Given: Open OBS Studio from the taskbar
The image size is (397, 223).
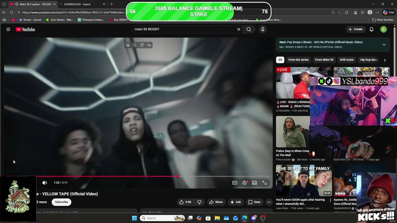Looking at the screenshot, I should (263, 218).
